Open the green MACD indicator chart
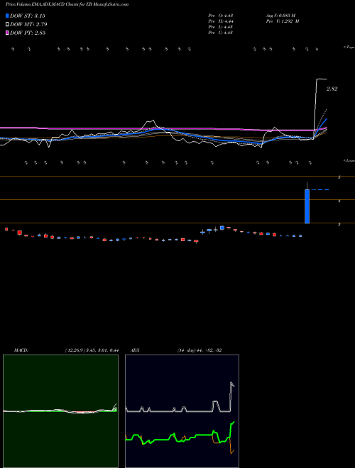355x468 pixels. click(x=60, y=411)
